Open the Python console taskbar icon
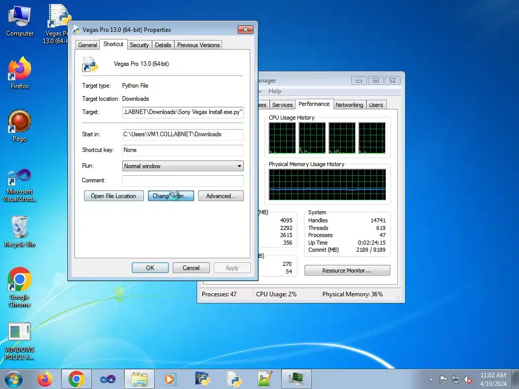519x389 pixels. (x=202, y=379)
